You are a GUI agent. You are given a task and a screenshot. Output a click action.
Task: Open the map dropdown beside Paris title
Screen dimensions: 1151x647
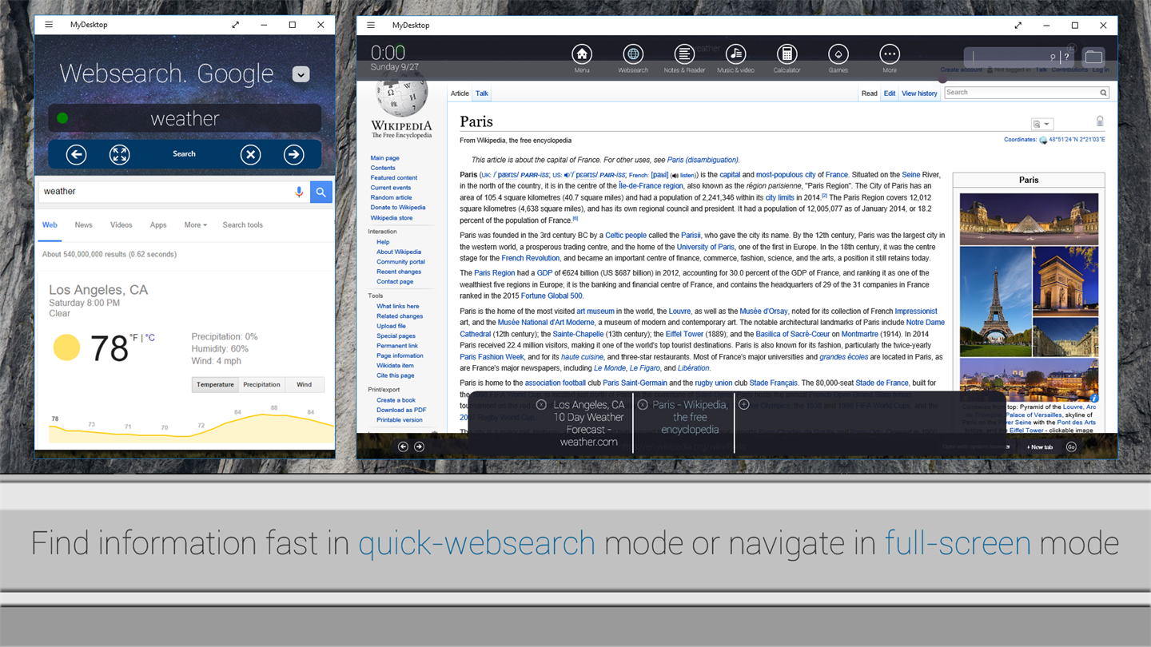click(1041, 124)
